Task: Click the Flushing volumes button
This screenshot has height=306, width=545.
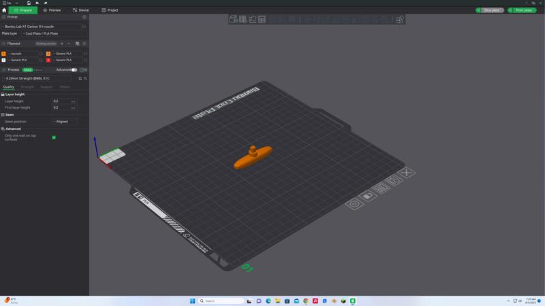Action: click(46, 44)
